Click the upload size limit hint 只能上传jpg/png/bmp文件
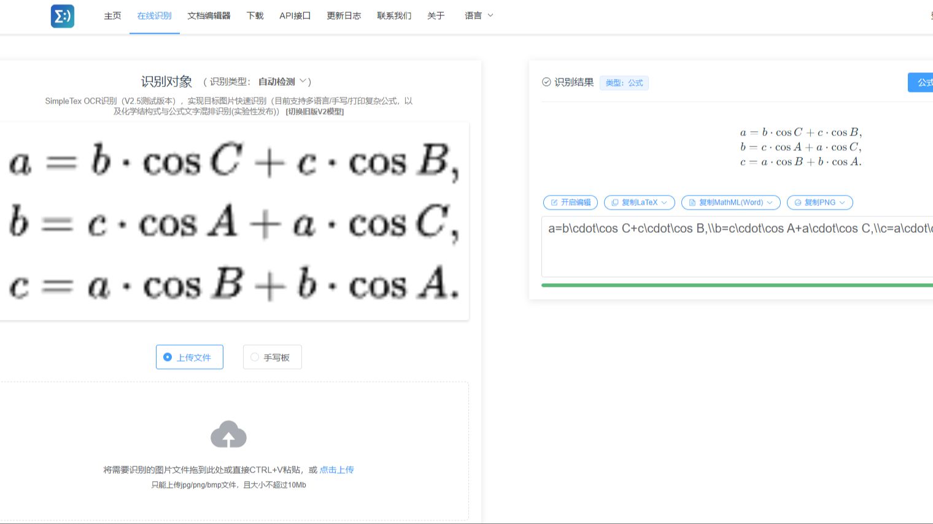The width and height of the screenshot is (933, 524). [228, 485]
